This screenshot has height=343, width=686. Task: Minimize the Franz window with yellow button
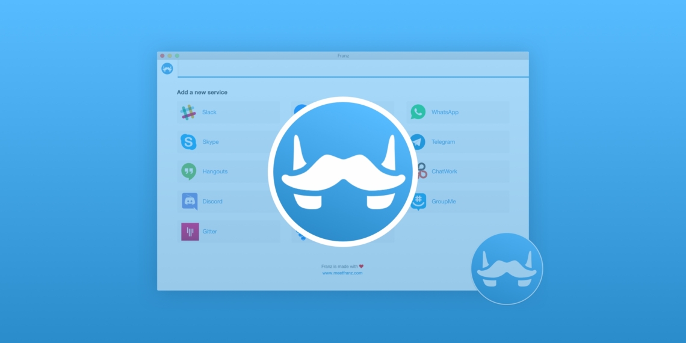tap(170, 56)
